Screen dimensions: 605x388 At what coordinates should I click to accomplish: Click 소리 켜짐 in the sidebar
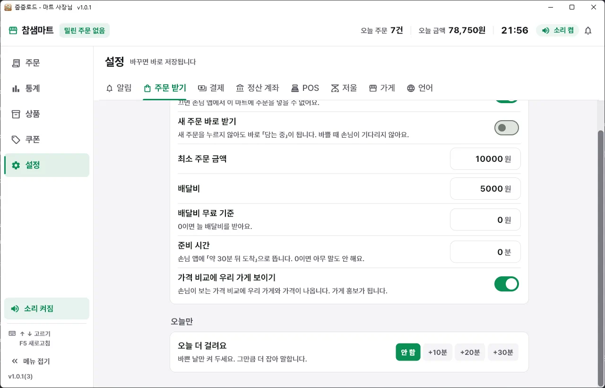click(x=47, y=309)
